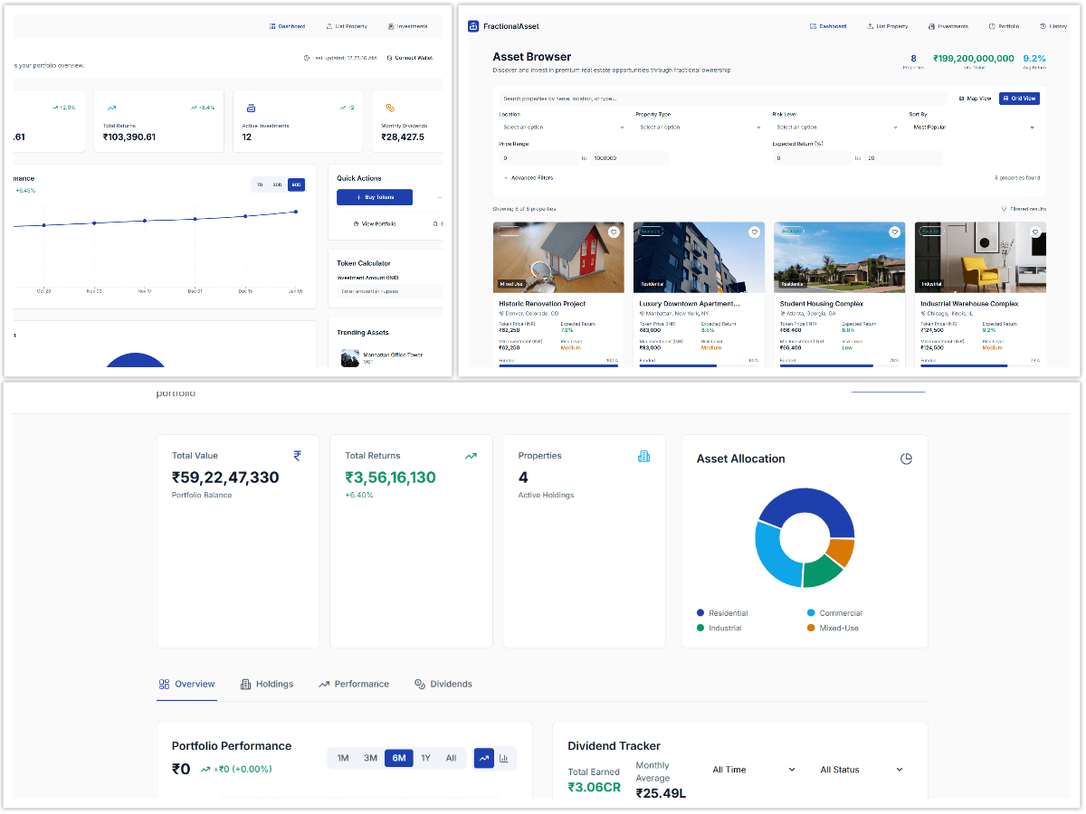This screenshot has height=814, width=1086.
Task: Select 1M range in Portfolio Performance
Action: tap(343, 758)
